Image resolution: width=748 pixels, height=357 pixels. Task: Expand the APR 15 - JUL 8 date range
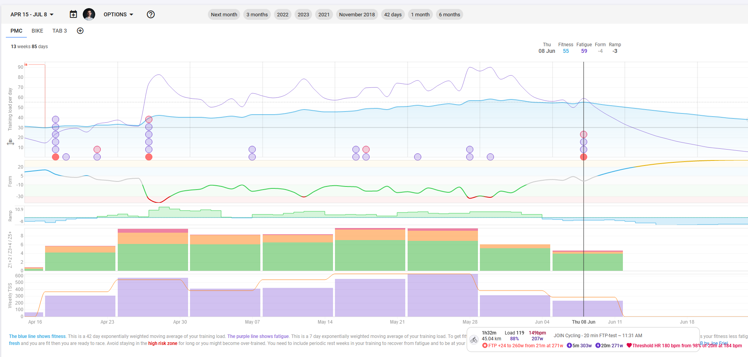click(x=32, y=14)
